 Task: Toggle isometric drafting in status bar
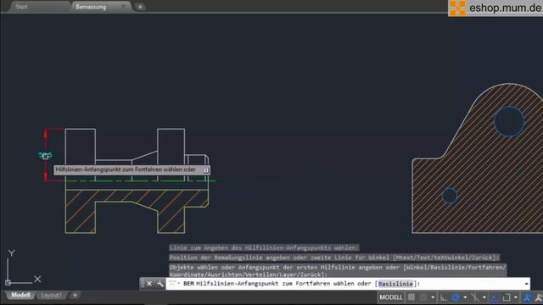pyautogui.click(x=475, y=297)
